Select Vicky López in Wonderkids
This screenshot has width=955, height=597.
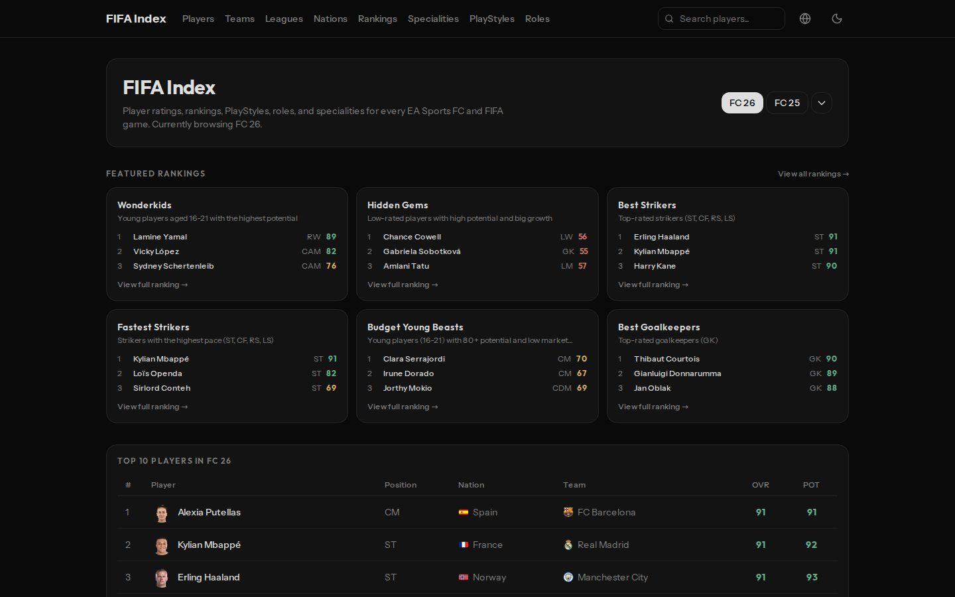156,251
